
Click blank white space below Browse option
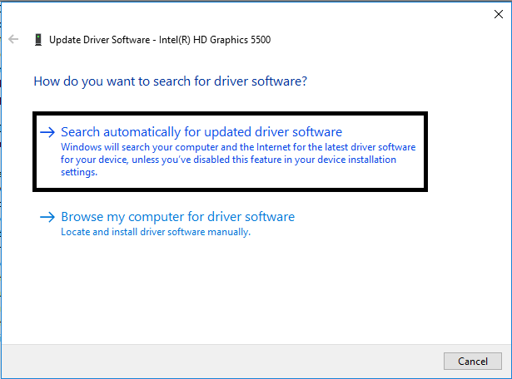pos(250,291)
